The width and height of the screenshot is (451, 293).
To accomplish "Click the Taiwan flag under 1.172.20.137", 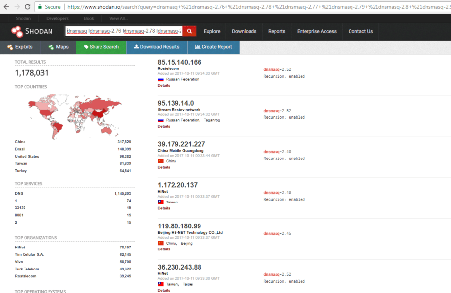I will tap(160, 202).
